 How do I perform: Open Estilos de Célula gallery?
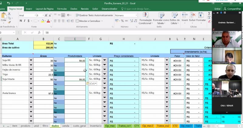click(175, 18)
